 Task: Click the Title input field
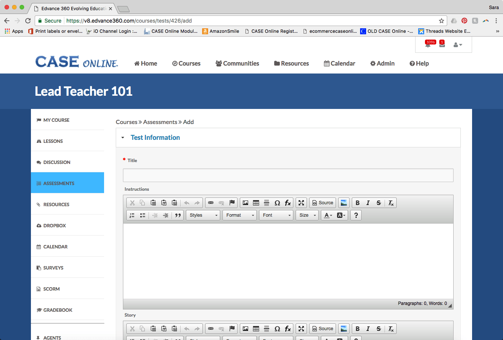[288, 175]
